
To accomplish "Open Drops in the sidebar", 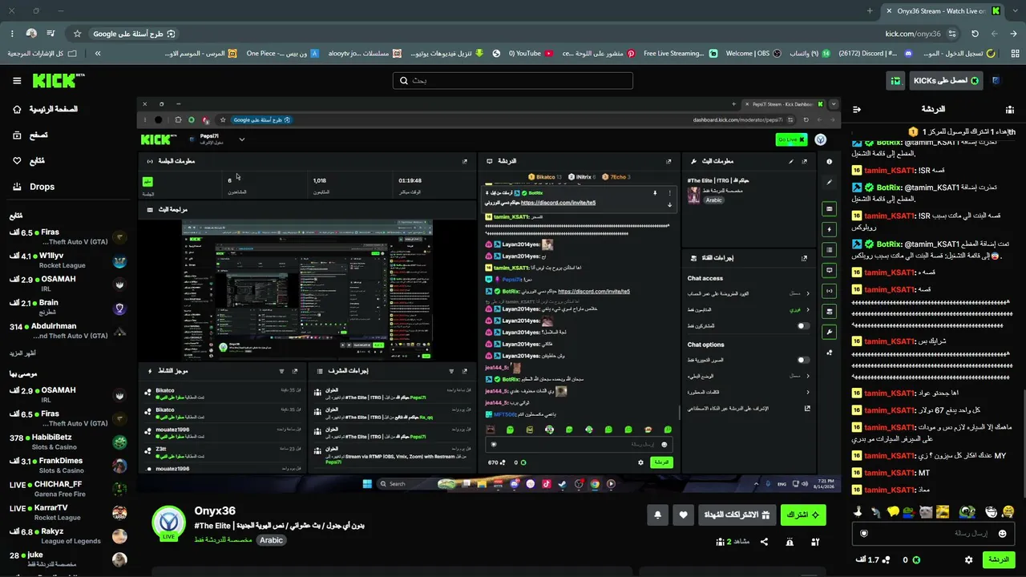I will (x=33, y=187).
